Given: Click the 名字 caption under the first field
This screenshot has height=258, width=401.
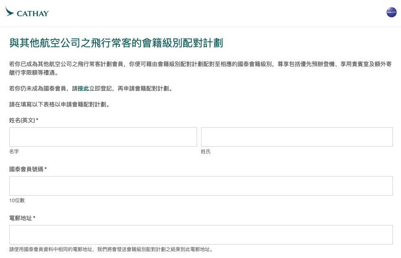Looking at the screenshot, I should pos(14,152).
